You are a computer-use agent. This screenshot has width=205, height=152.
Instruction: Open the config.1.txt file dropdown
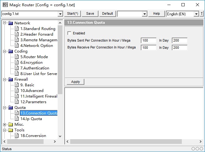(60, 14)
